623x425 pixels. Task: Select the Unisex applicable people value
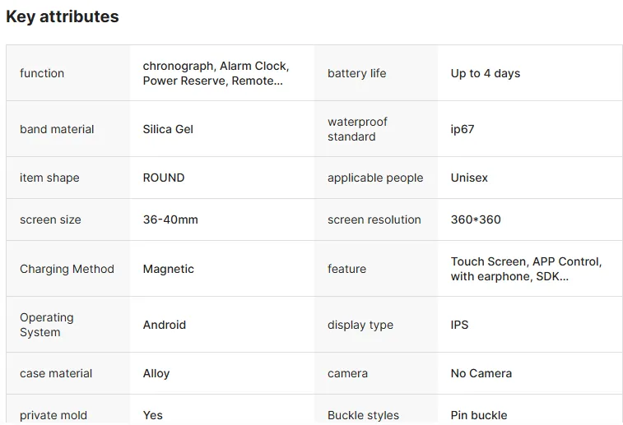(469, 178)
